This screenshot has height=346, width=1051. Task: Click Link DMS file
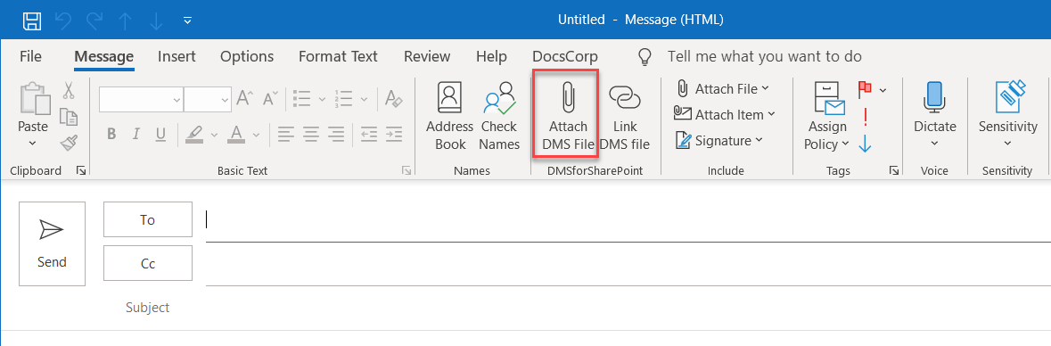point(625,117)
